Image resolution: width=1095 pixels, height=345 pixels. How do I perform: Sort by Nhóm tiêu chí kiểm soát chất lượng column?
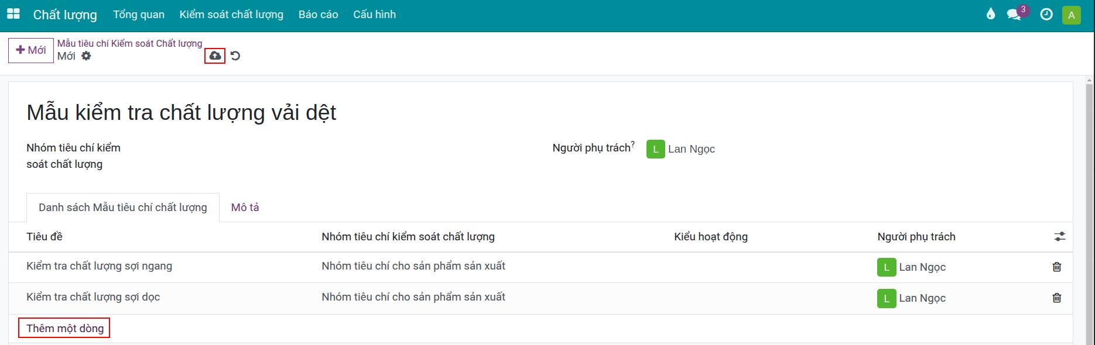[x=408, y=237]
